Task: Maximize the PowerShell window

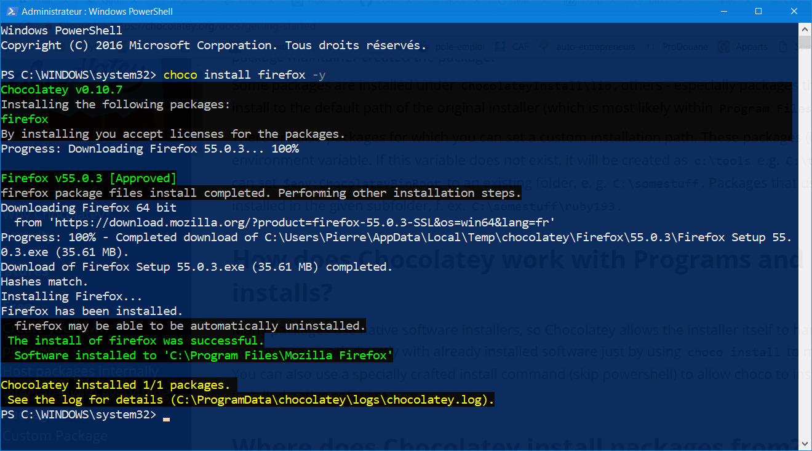Action: coord(758,11)
